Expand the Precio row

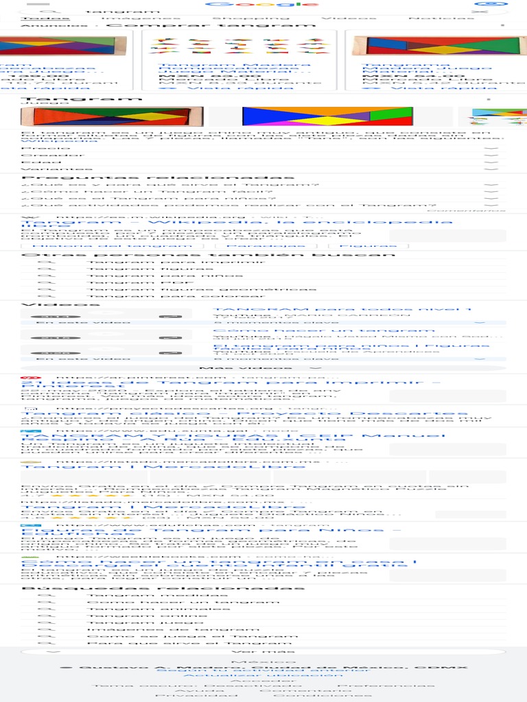[x=263, y=148]
